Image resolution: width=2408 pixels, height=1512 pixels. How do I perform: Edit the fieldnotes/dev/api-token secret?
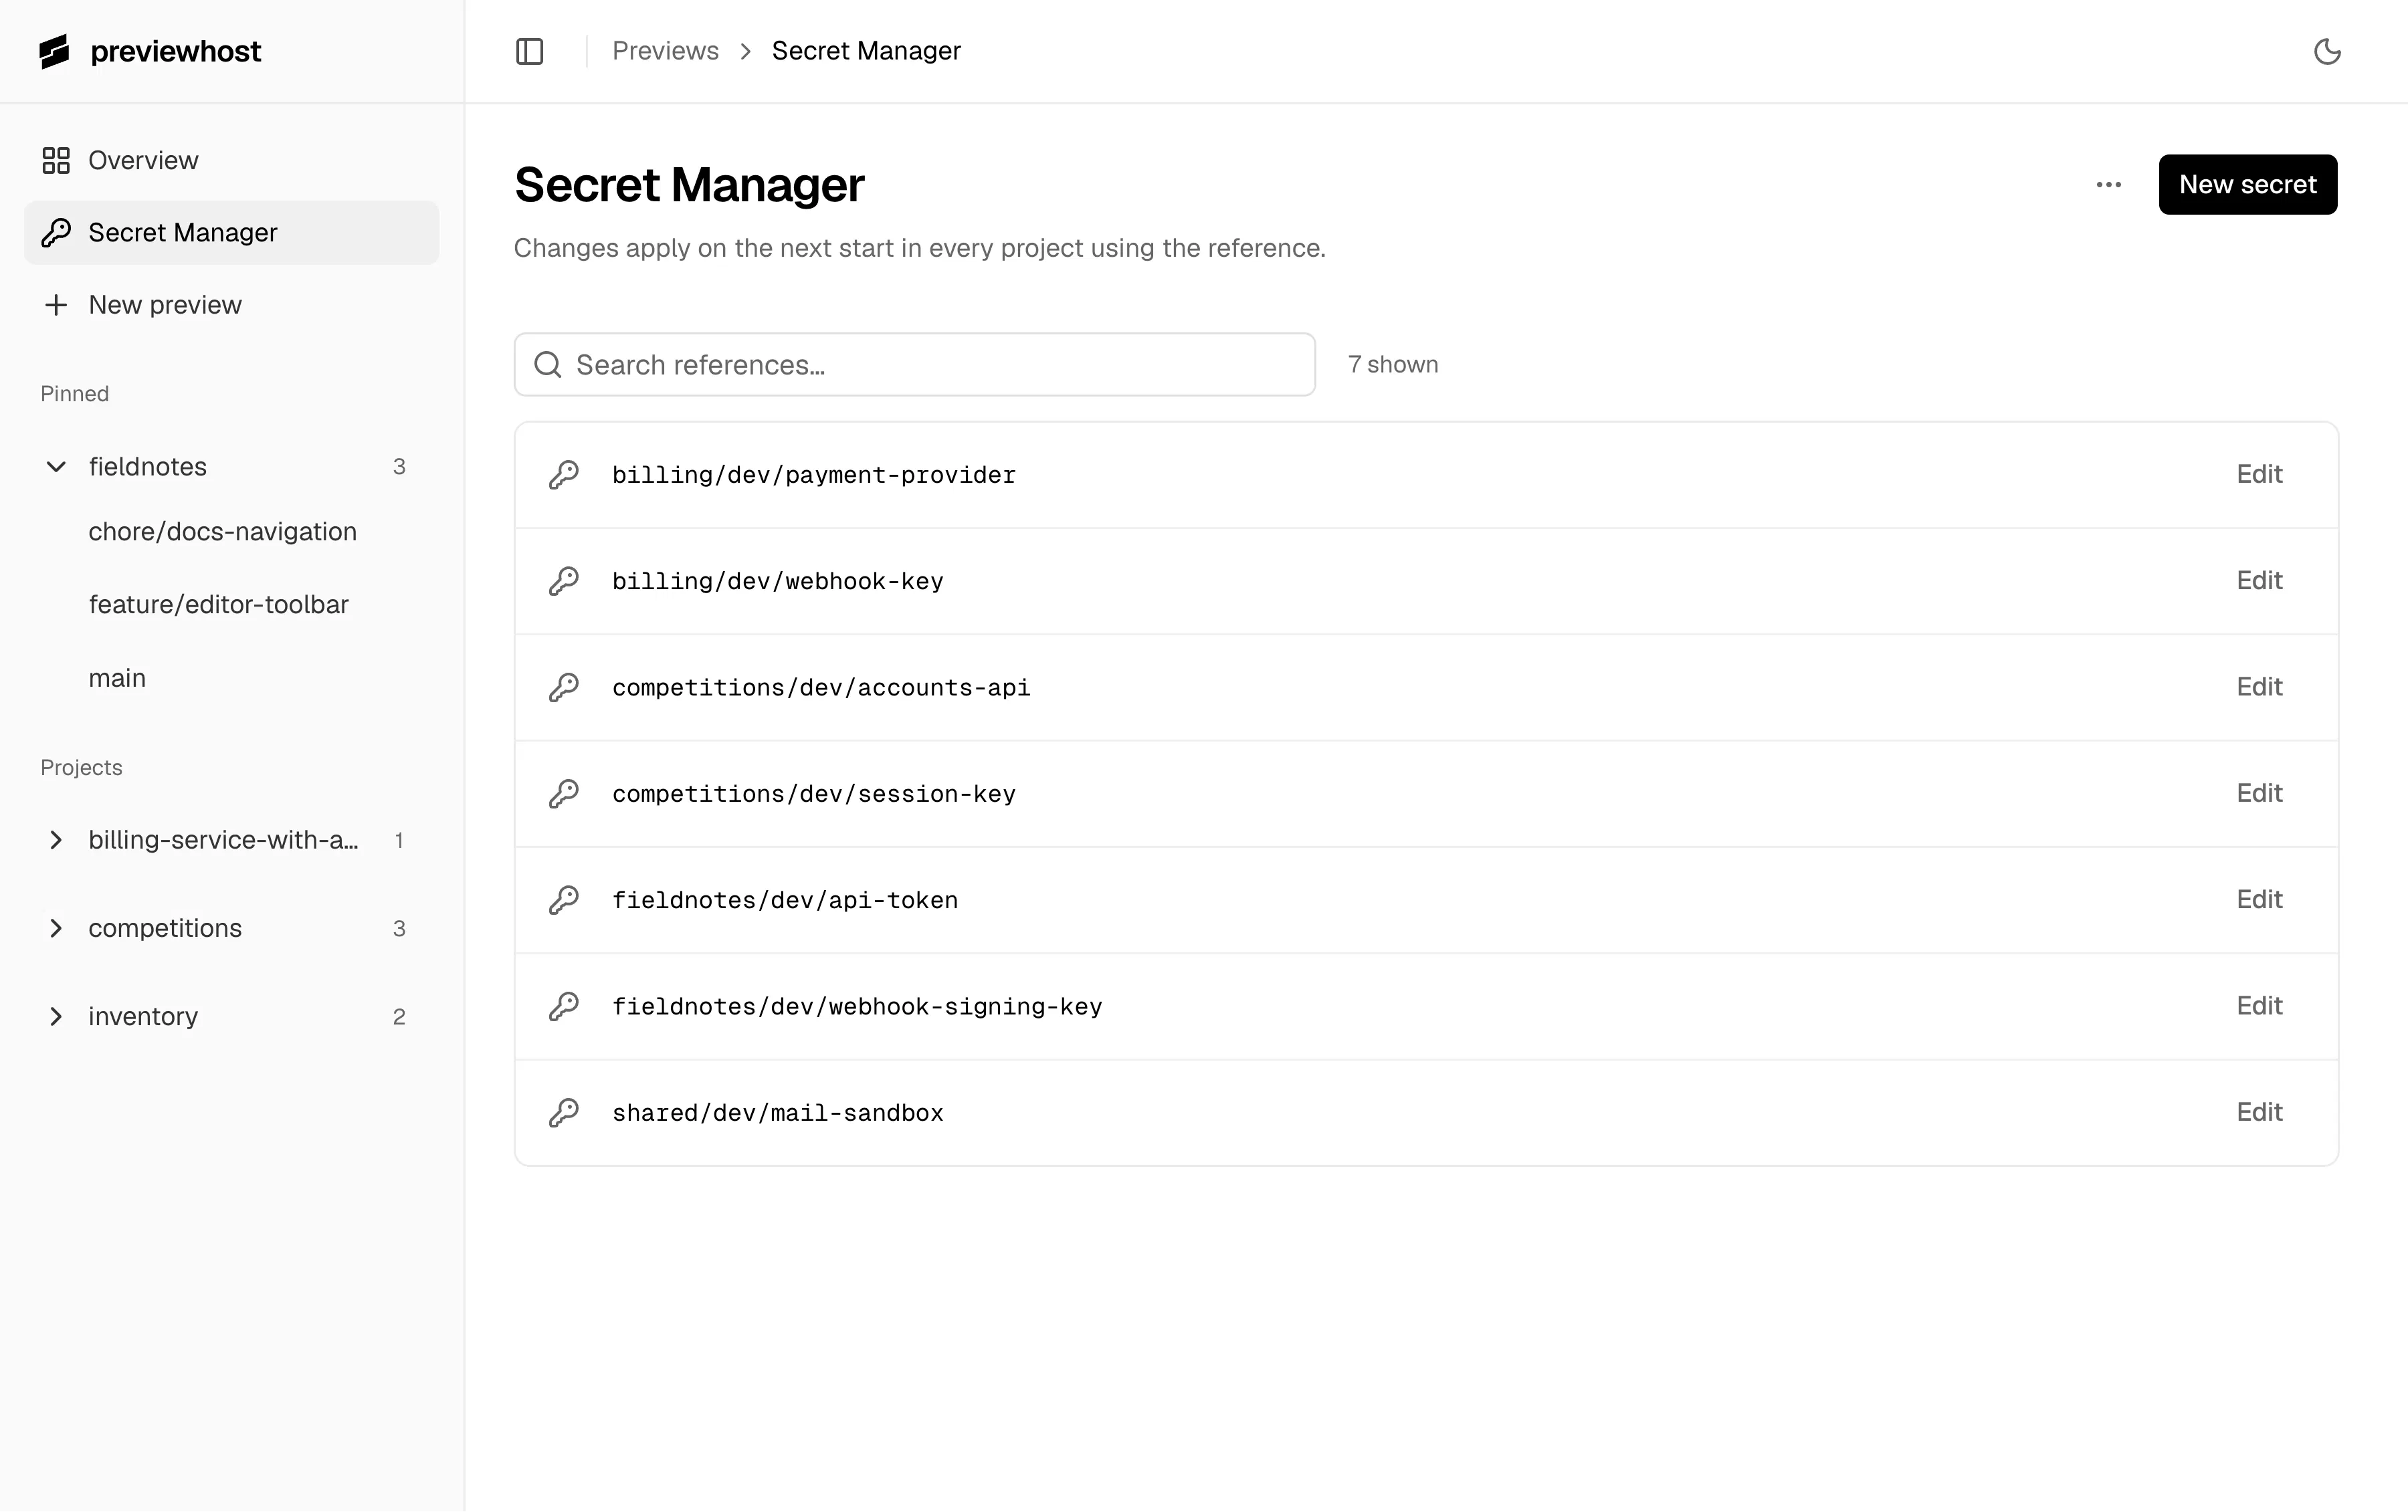[2259, 900]
